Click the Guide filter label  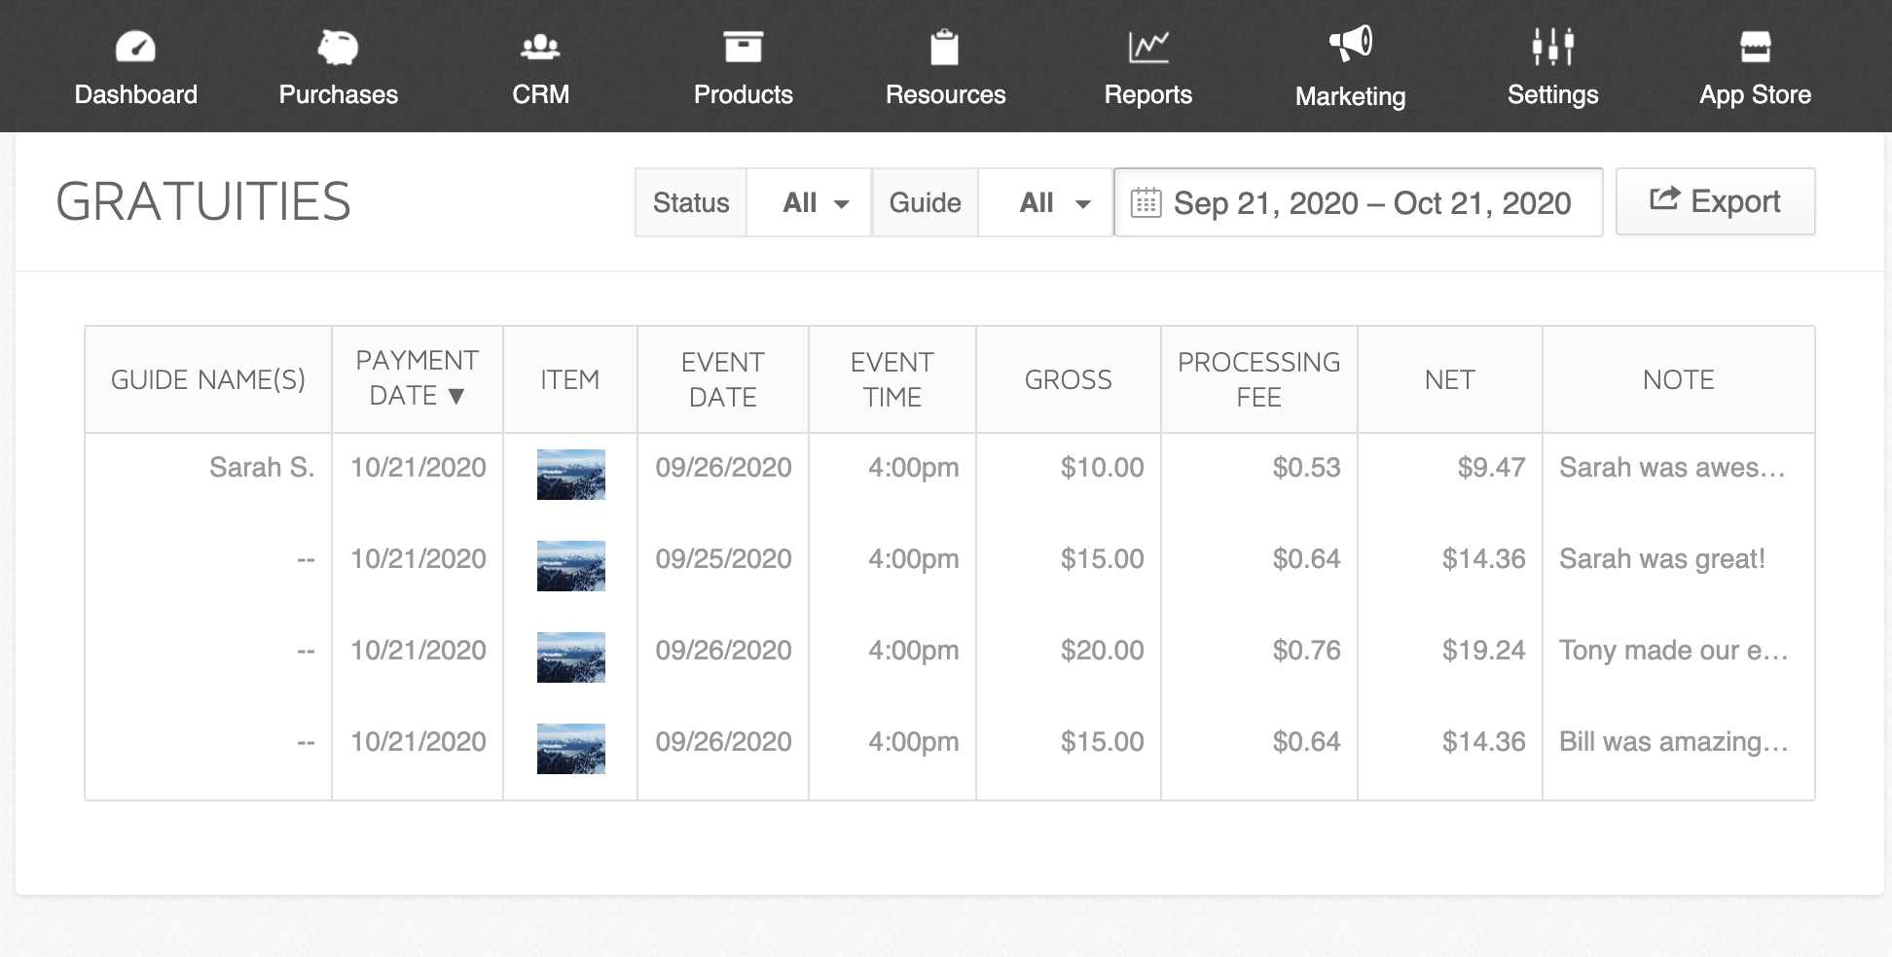pos(926,202)
